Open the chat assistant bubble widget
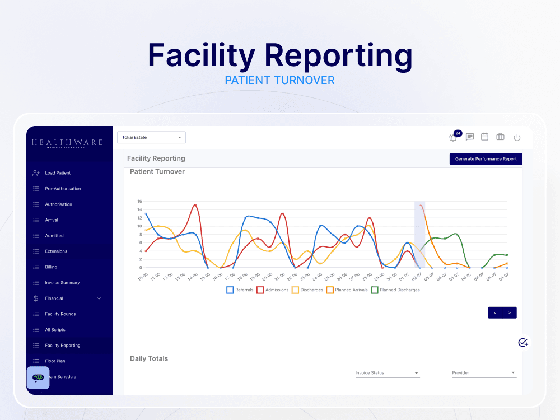560x420 pixels. (38, 378)
